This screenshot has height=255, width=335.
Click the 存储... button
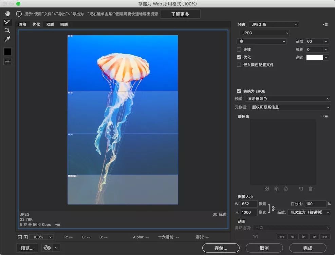pyautogui.click(x=220, y=248)
